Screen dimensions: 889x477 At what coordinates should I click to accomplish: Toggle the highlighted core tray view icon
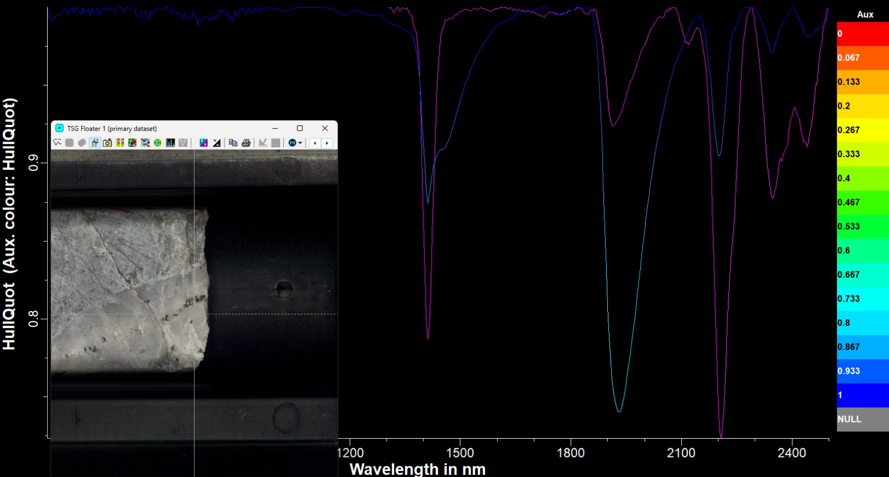click(x=94, y=143)
